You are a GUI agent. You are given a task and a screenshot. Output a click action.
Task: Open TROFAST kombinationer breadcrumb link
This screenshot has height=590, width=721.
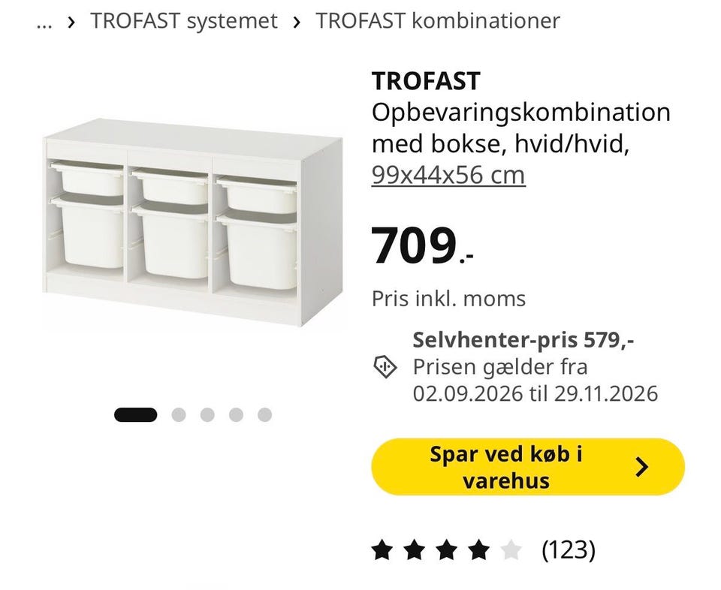438,21
